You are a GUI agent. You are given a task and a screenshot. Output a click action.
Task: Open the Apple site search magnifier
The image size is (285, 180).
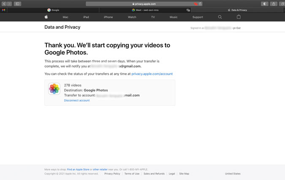[x=220, y=17]
